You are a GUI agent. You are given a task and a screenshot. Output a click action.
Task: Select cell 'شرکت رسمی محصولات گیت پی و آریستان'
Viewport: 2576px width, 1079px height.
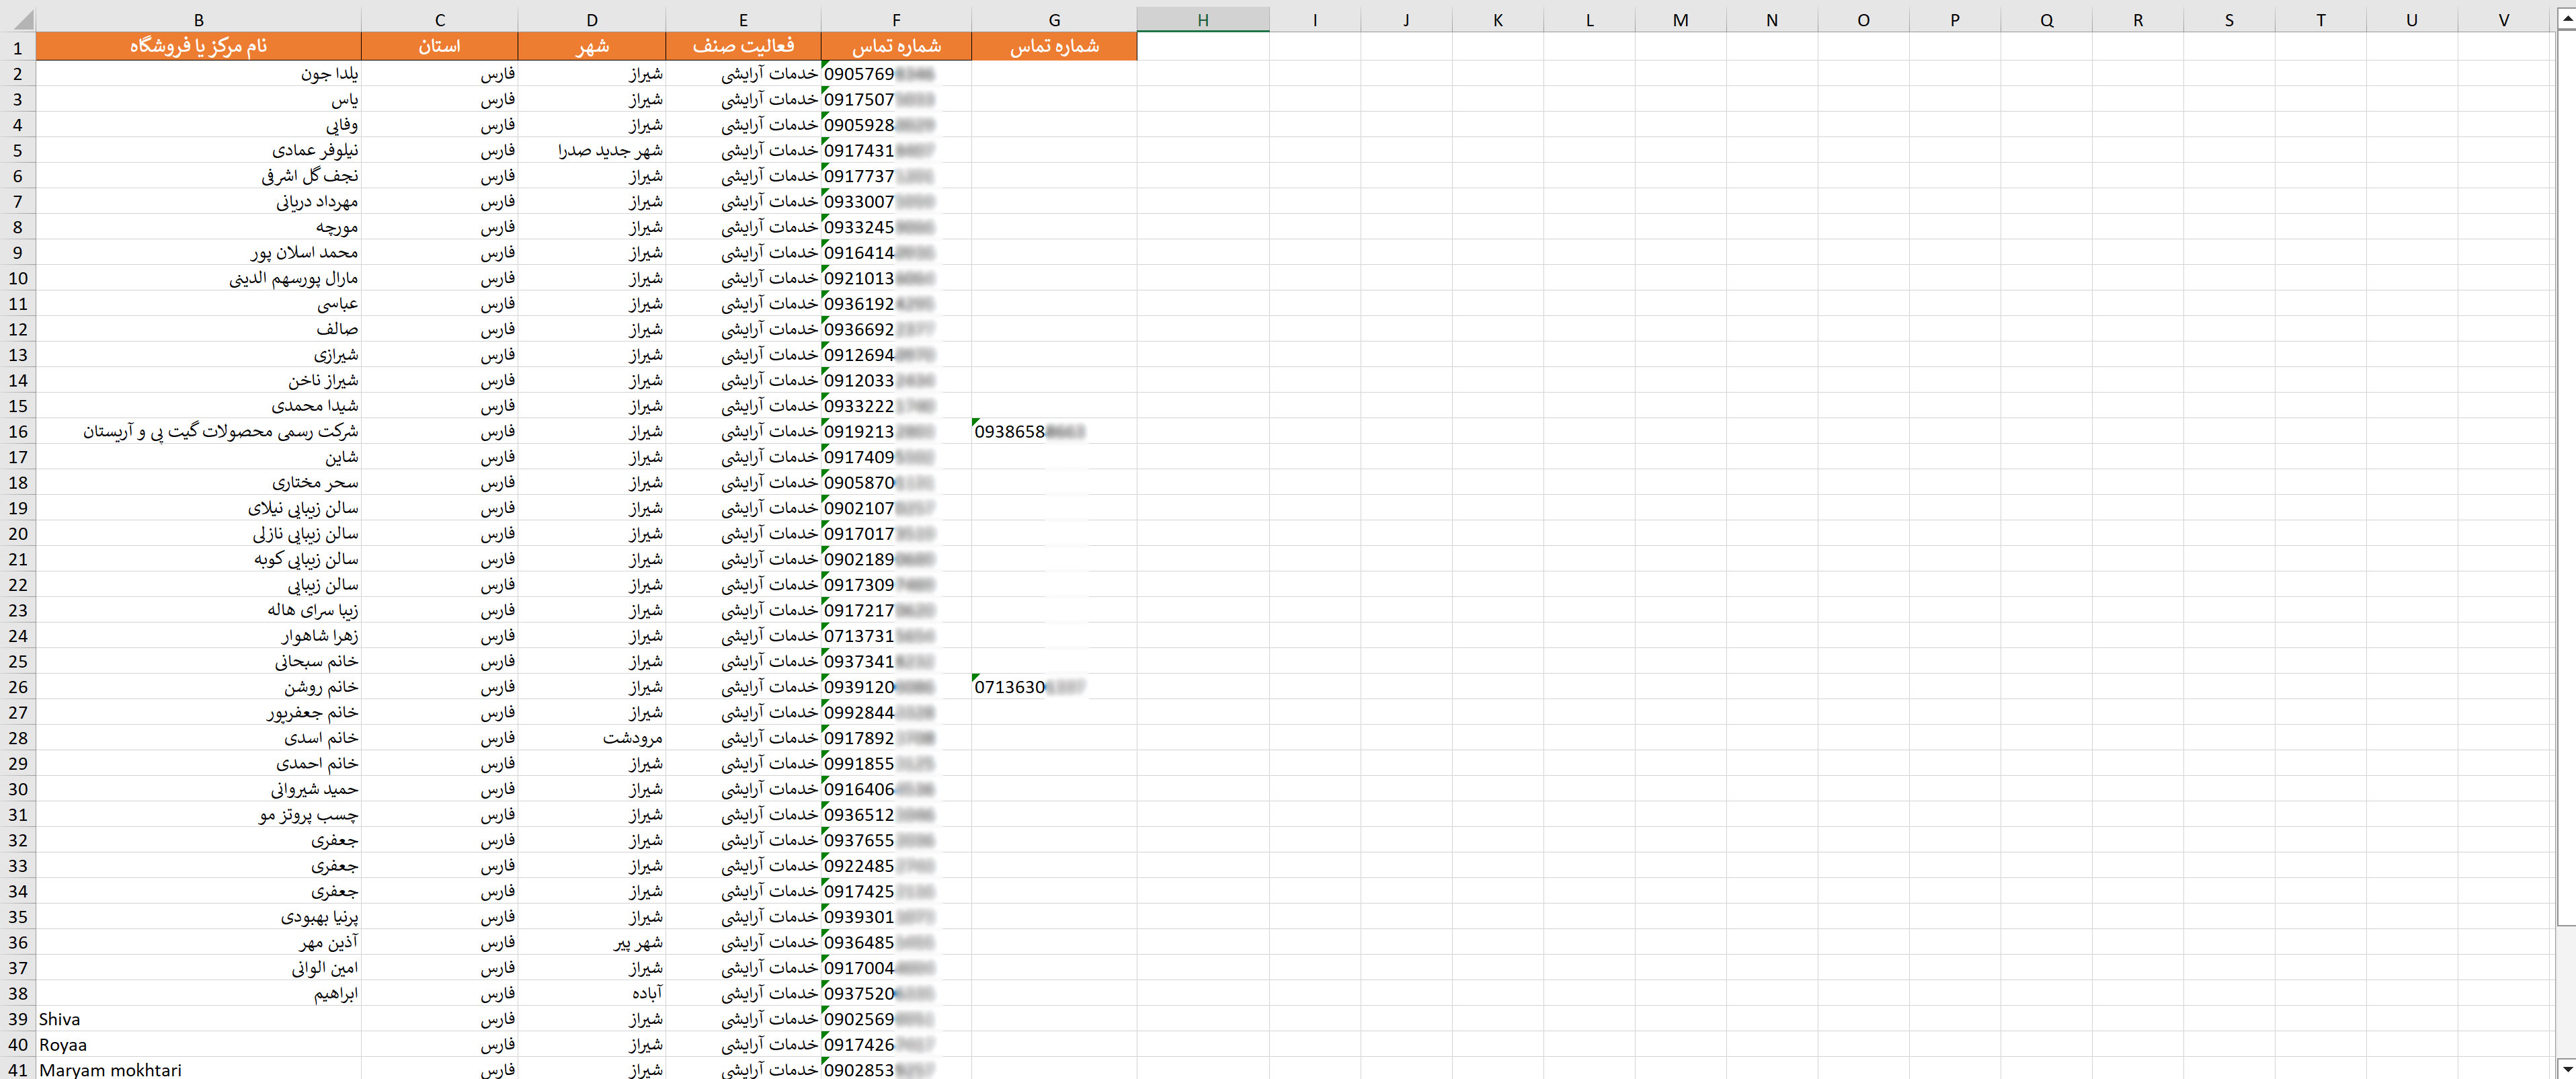coord(198,431)
